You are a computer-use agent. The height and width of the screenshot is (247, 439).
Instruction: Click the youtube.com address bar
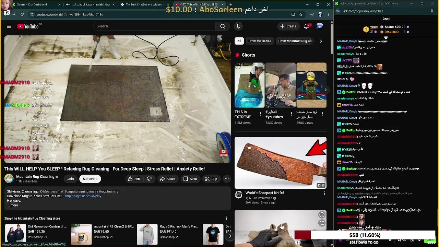tap(161, 14)
